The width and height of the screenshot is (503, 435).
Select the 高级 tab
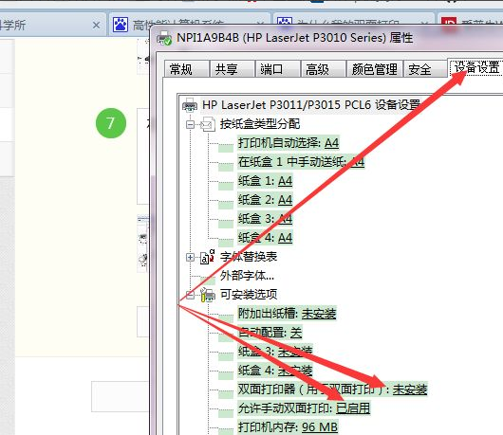click(324, 69)
